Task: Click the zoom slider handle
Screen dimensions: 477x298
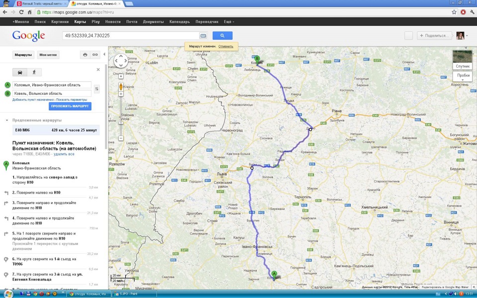Action: click(x=121, y=123)
